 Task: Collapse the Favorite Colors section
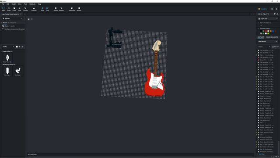tap(259, 23)
